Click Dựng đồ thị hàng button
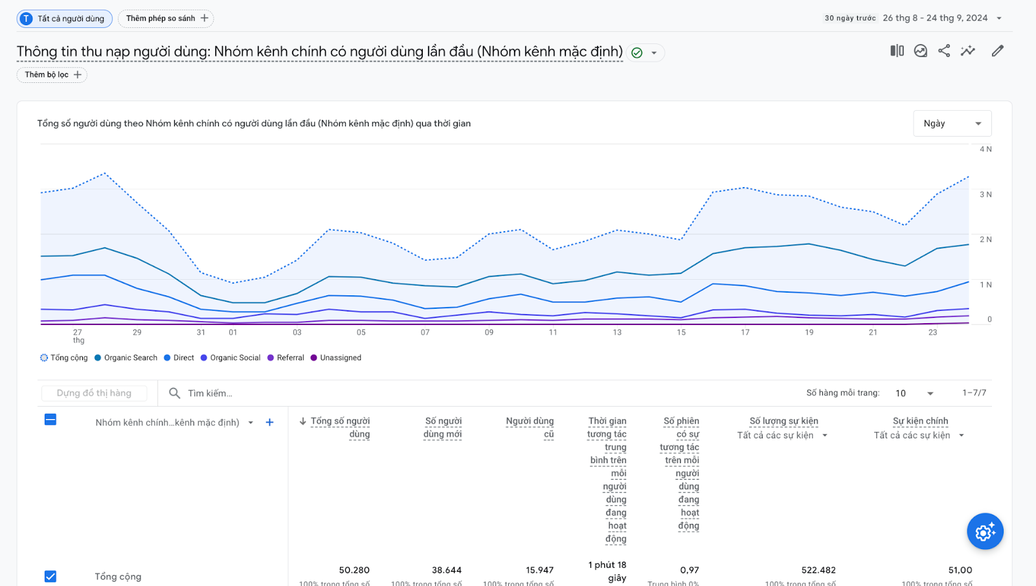 (x=94, y=393)
